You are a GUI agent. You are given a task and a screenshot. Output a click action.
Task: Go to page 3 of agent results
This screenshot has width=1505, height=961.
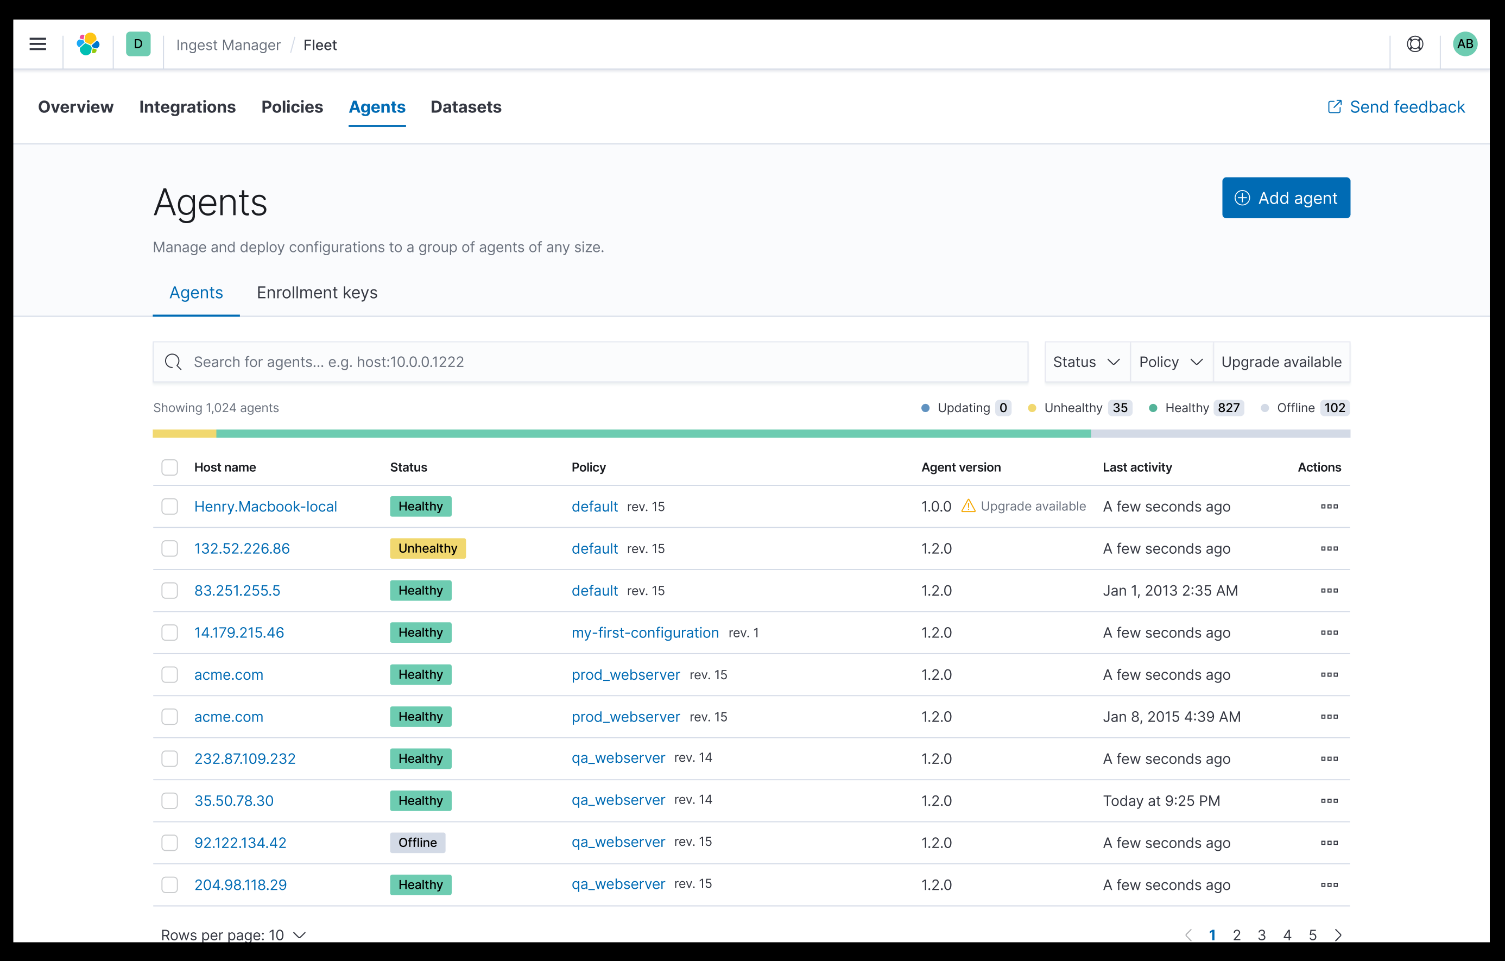[x=1262, y=935]
